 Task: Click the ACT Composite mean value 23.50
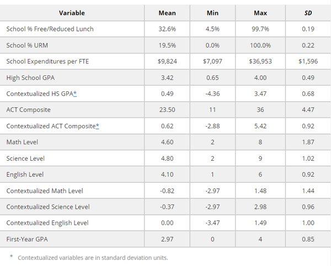[x=167, y=110]
